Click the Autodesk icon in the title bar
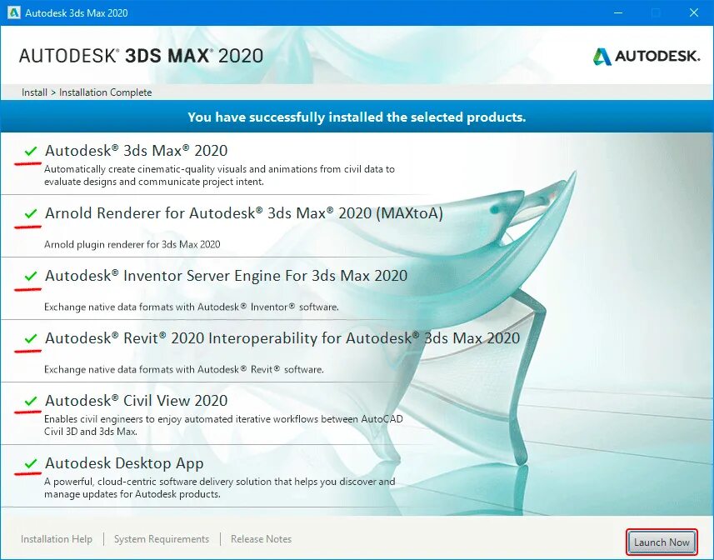This screenshot has width=714, height=560. 13,12
